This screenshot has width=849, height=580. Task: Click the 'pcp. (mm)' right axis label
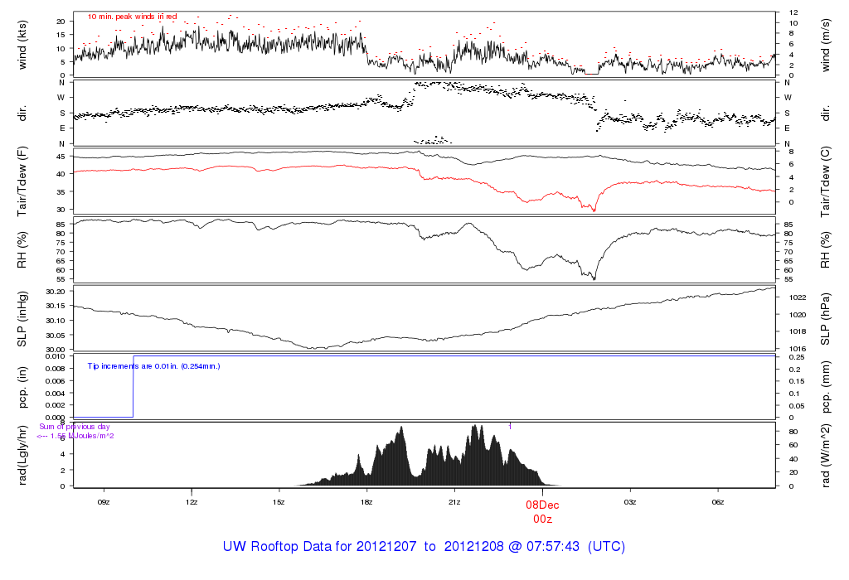pos(824,386)
